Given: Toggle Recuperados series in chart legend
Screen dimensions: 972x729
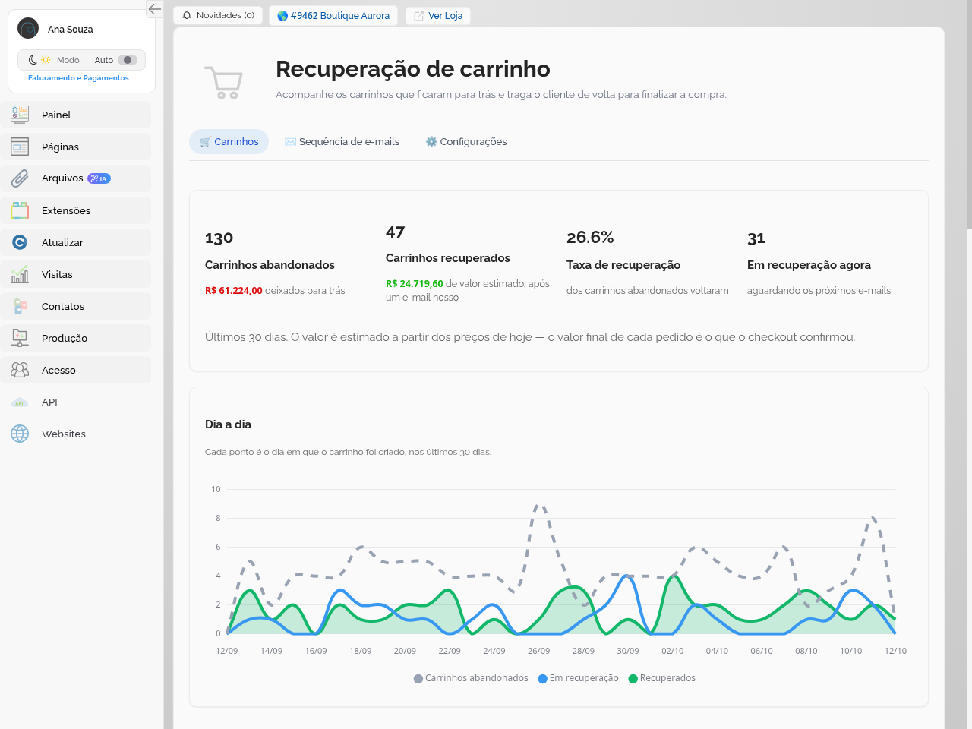Looking at the screenshot, I should 662,678.
